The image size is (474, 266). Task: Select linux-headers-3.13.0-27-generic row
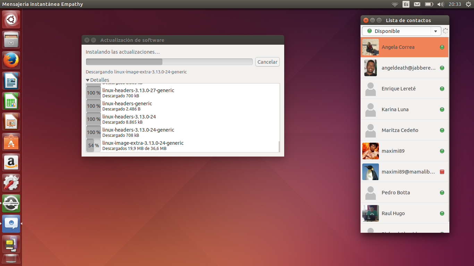click(x=182, y=93)
